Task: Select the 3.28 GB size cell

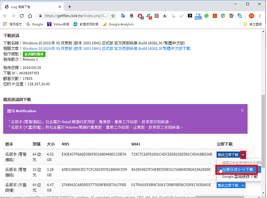Action: tap(50, 172)
